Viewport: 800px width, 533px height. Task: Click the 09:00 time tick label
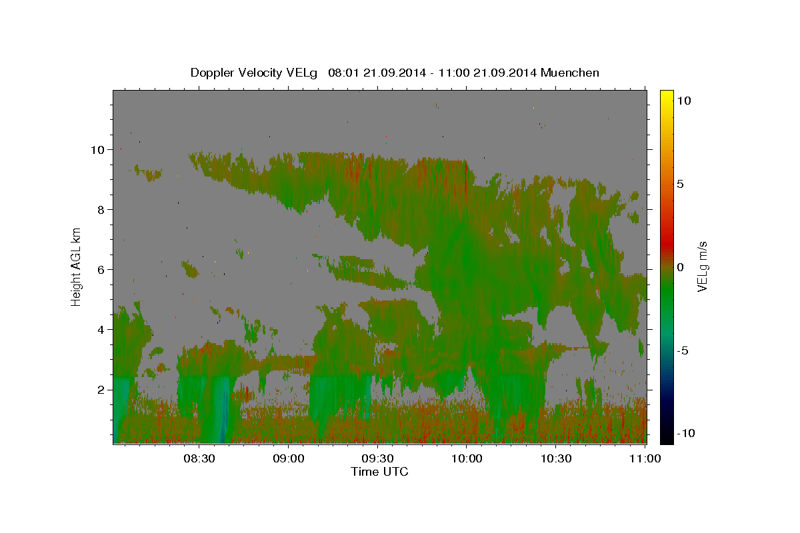(x=289, y=458)
